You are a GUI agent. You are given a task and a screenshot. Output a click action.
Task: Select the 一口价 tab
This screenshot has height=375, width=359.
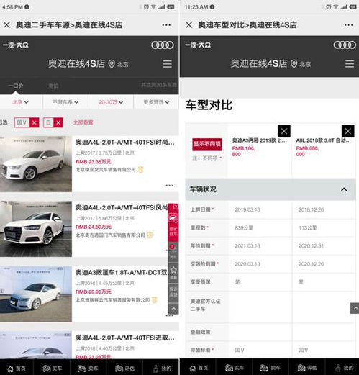[16, 86]
